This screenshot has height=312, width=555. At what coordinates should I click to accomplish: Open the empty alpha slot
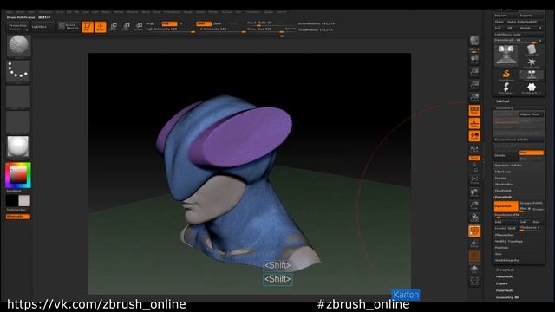pos(18,96)
